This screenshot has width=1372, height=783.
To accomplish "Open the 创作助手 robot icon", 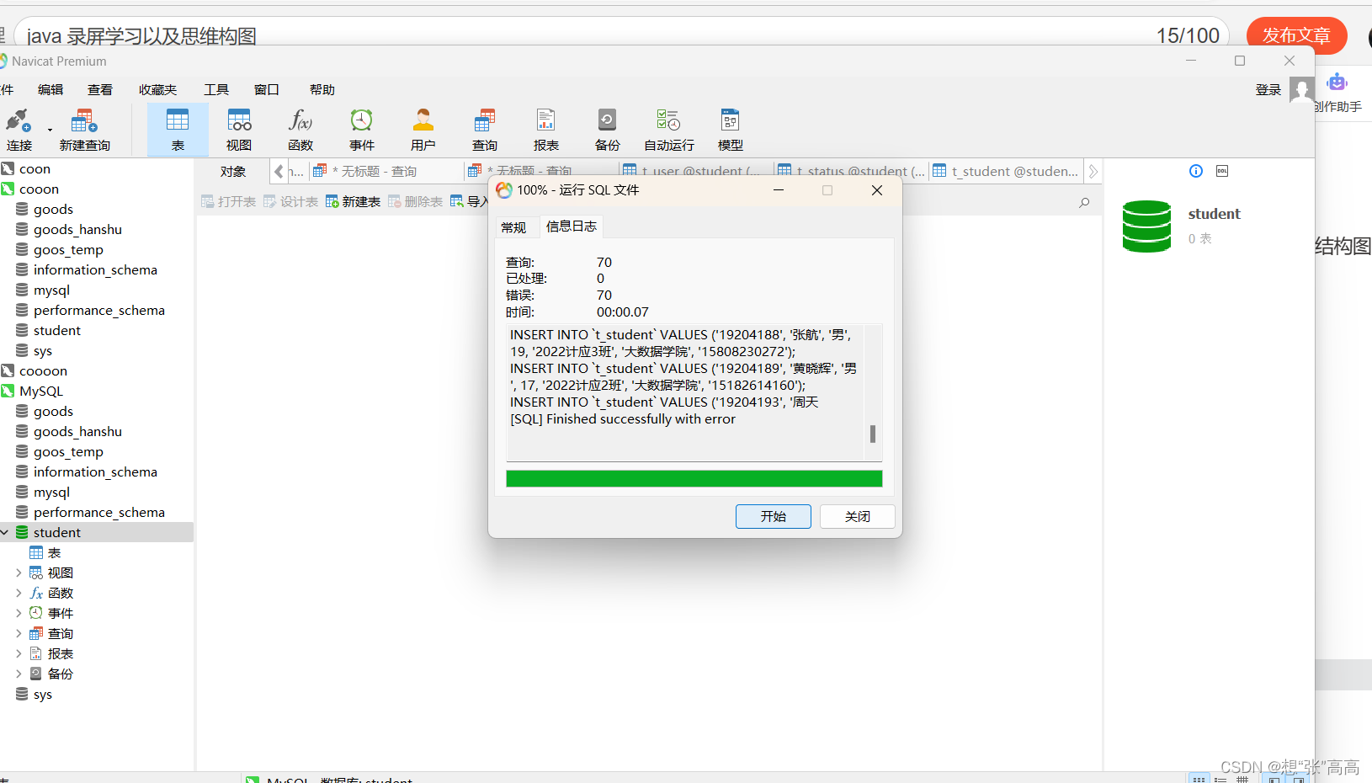I will tap(1337, 83).
